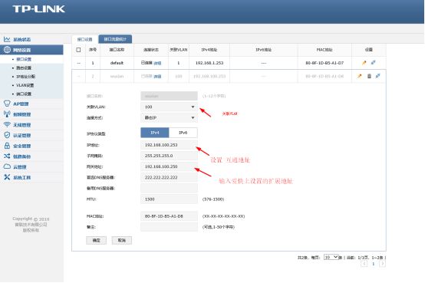Click gateway field 192.168.100.250
The width and height of the screenshot is (425, 283).
[x=169, y=166]
